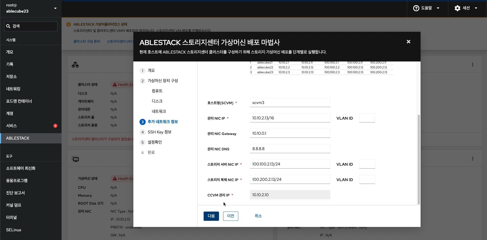487x240 pixels.
Task: Click the search magnifier icon in the sidebar
Action: 8,26
